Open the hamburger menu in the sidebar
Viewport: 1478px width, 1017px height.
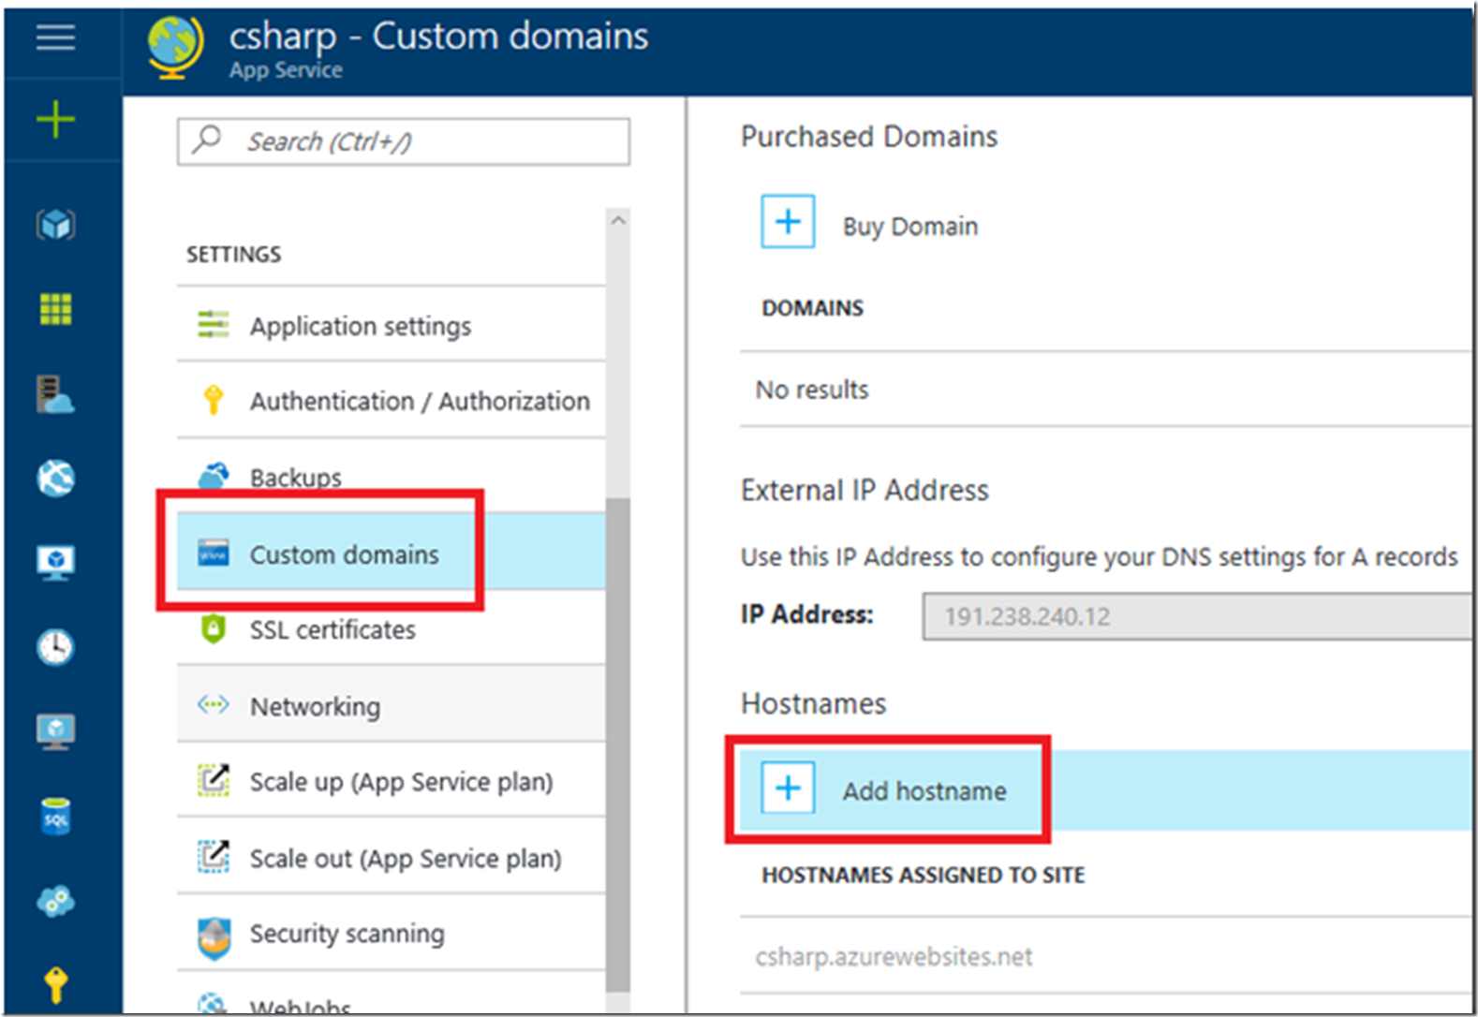point(55,37)
